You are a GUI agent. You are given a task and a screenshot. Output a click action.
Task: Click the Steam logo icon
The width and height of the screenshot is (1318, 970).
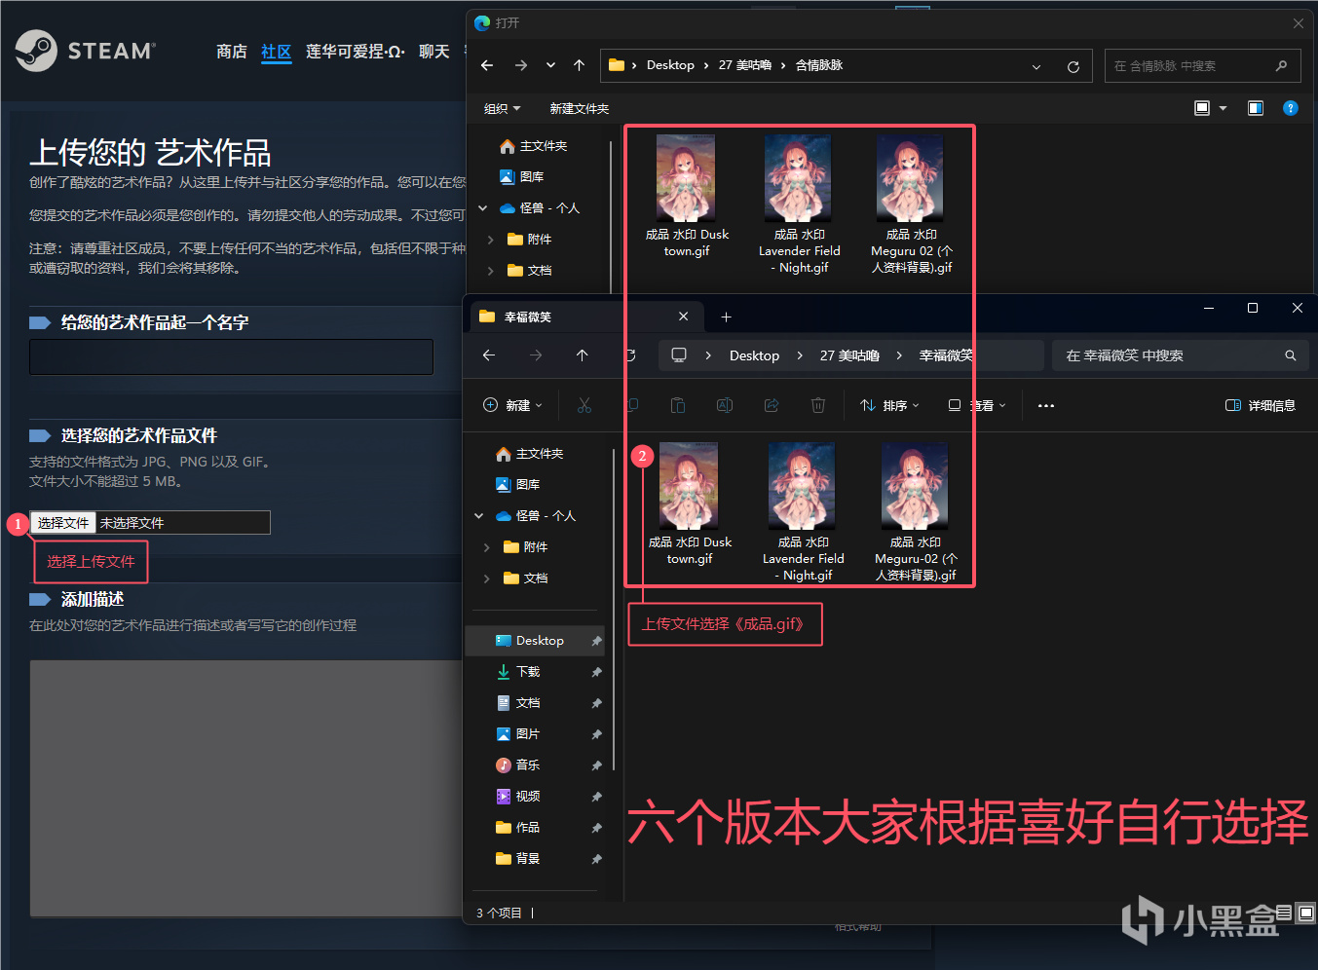(36, 51)
